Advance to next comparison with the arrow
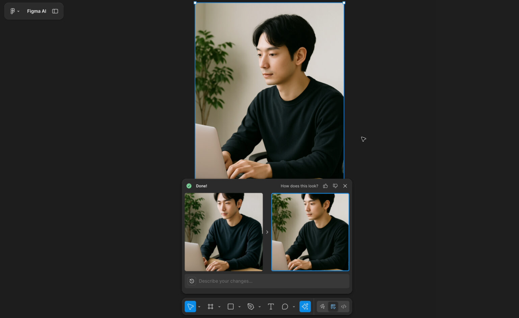519x318 pixels. pos(267,232)
